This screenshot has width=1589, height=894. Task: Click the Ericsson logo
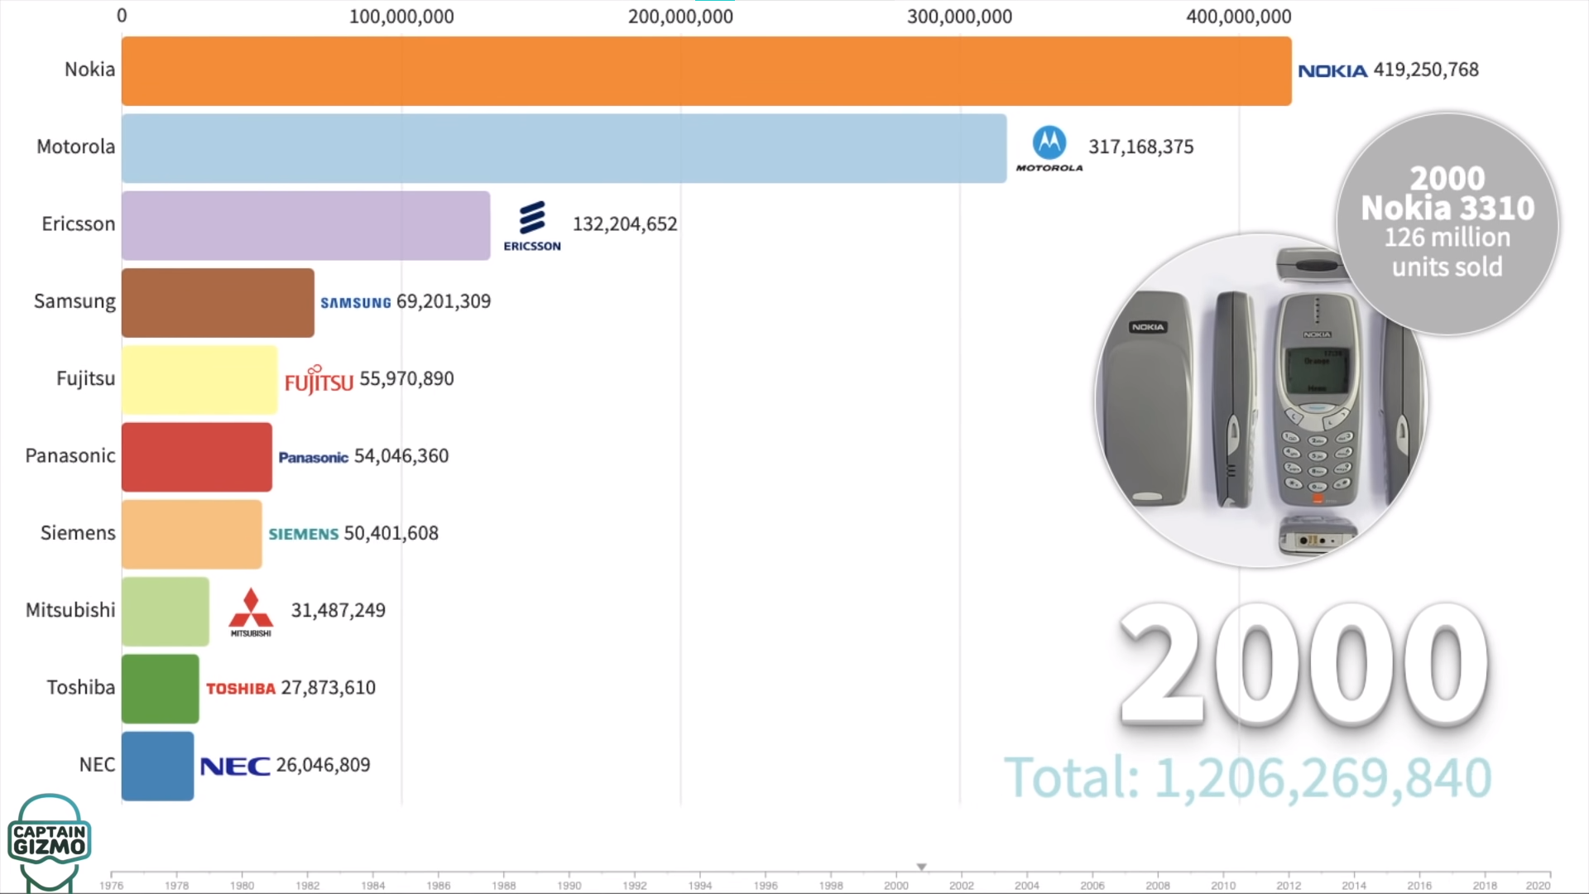pos(532,226)
